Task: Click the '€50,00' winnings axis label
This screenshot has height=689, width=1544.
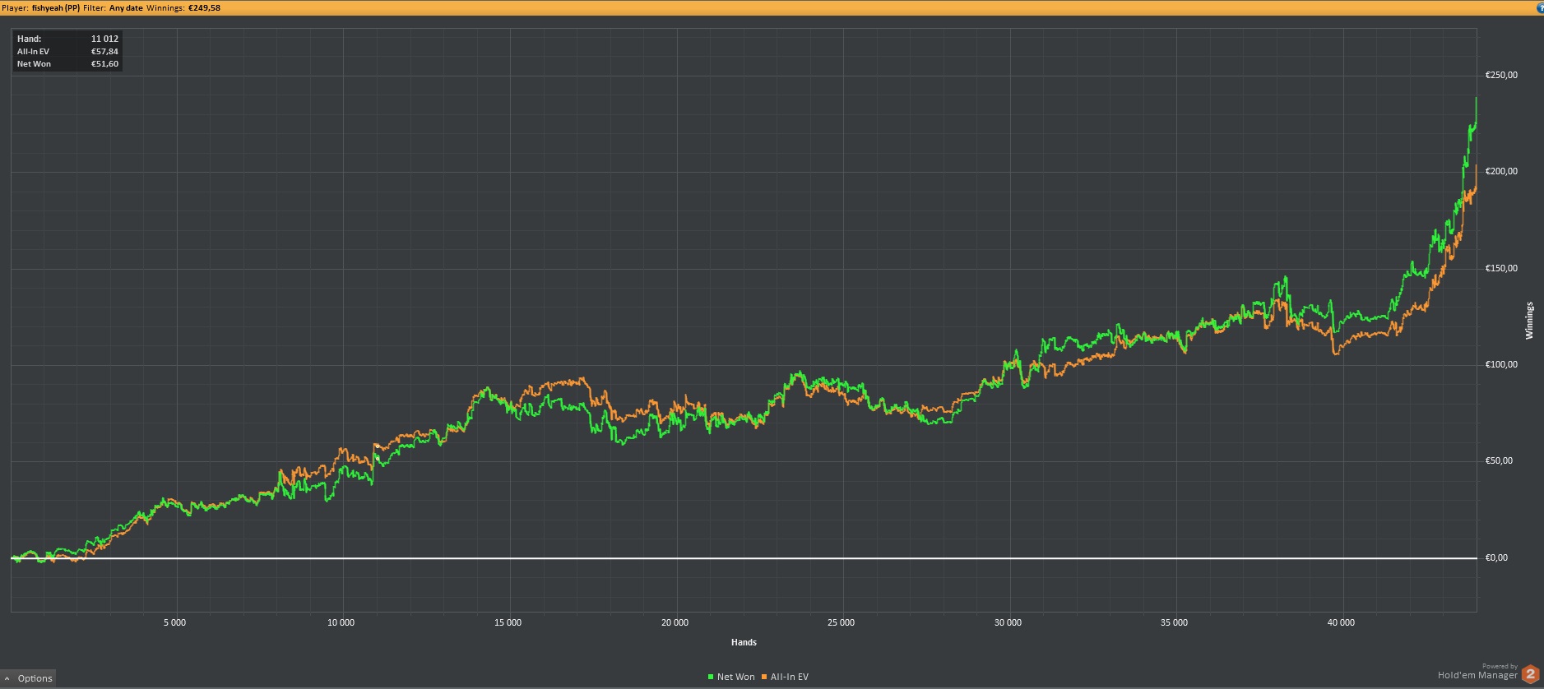Action: point(1499,460)
